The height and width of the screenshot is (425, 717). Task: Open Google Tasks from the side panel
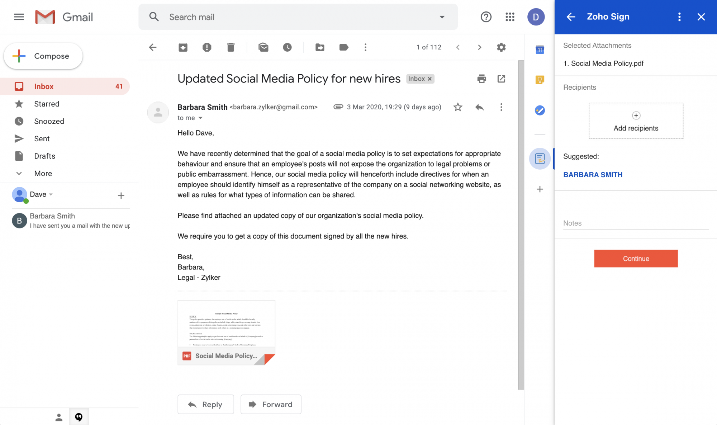pos(540,110)
